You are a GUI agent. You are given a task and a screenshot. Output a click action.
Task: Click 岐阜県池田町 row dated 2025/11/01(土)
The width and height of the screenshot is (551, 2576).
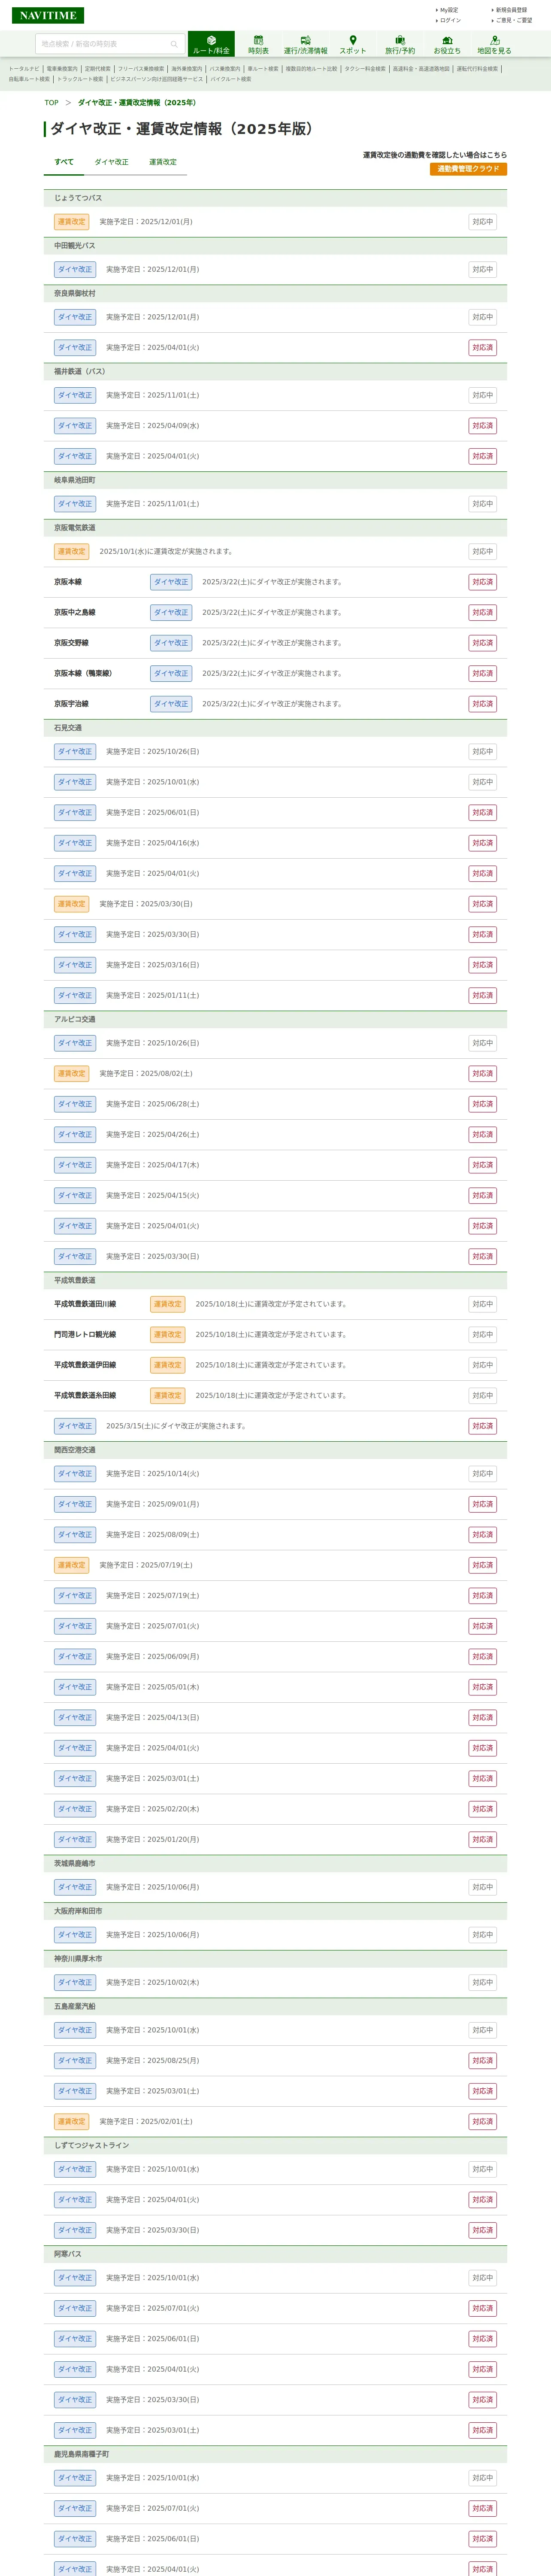(x=275, y=504)
